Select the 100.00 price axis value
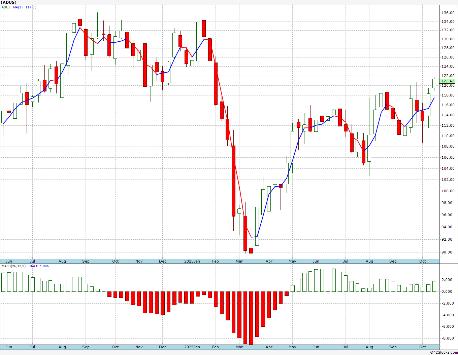 pos(448,191)
